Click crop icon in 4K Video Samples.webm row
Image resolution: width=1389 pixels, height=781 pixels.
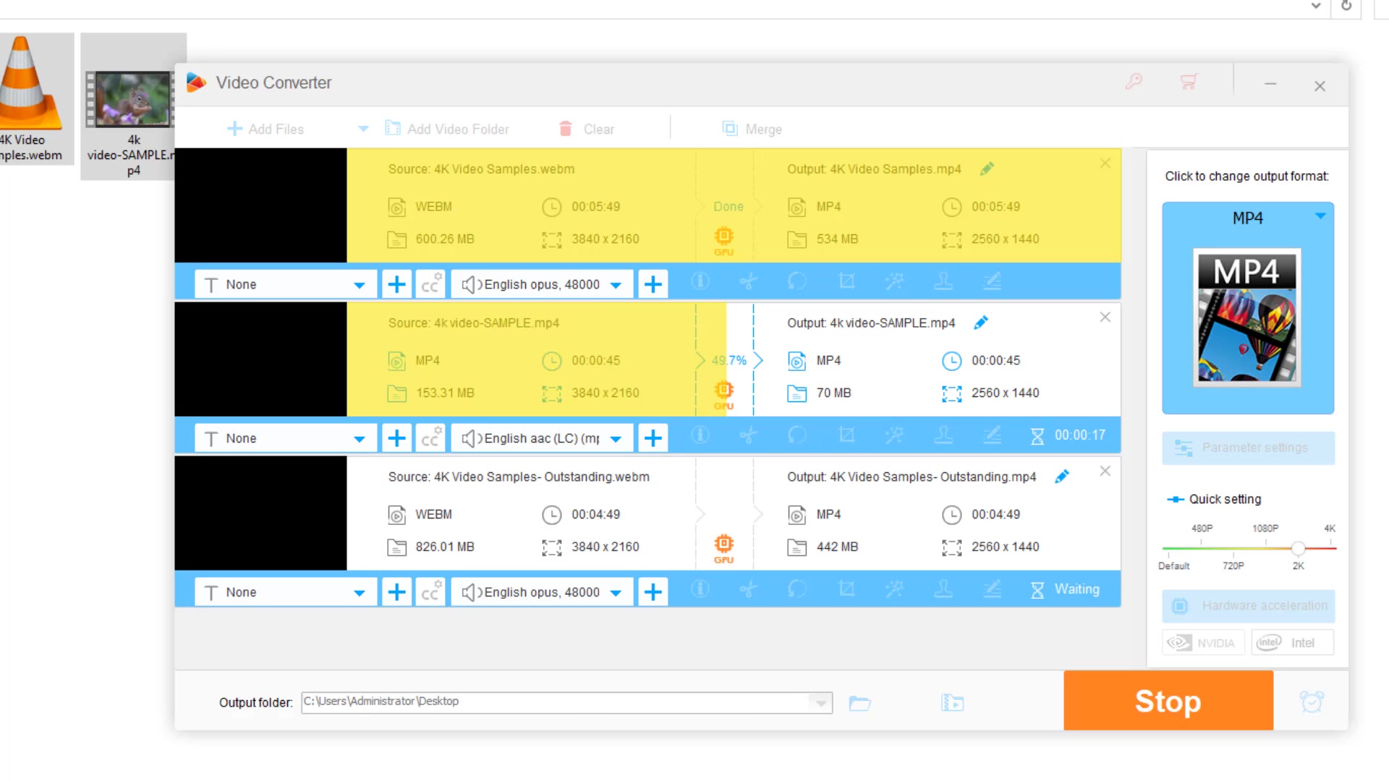pos(846,281)
